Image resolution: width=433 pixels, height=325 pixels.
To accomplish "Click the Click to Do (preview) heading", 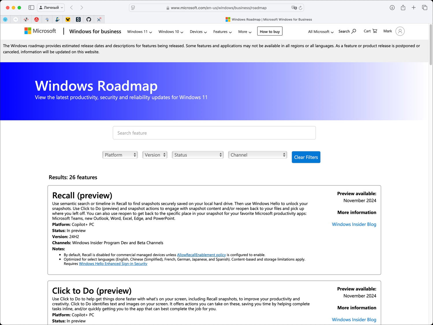I will (x=92, y=291).
